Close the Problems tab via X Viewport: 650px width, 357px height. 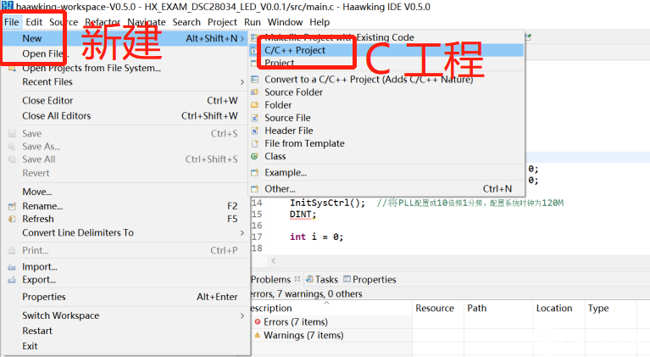[297, 279]
